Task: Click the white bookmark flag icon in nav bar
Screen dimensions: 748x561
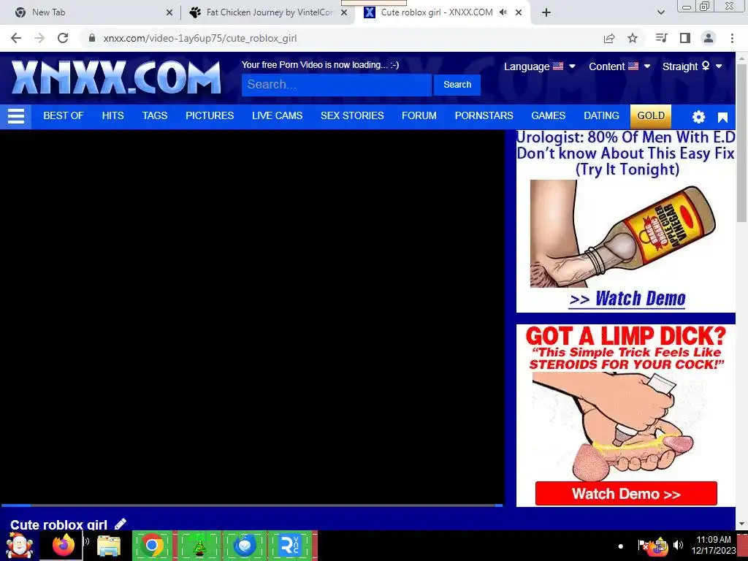Action: click(x=722, y=118)
